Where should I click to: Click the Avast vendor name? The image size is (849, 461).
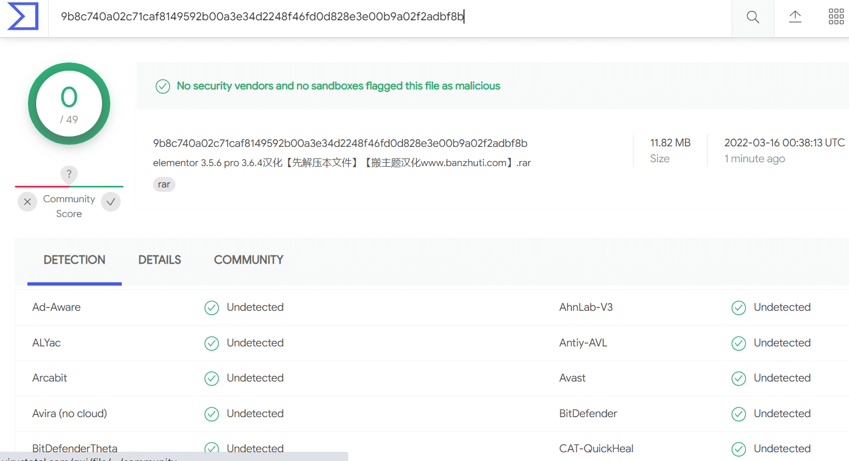click(x=573, y=378)
